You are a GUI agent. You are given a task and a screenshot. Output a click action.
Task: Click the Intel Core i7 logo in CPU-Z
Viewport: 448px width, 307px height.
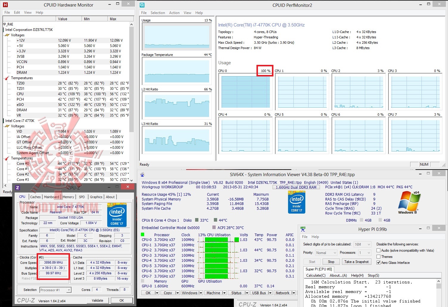[x=117, y=215]
